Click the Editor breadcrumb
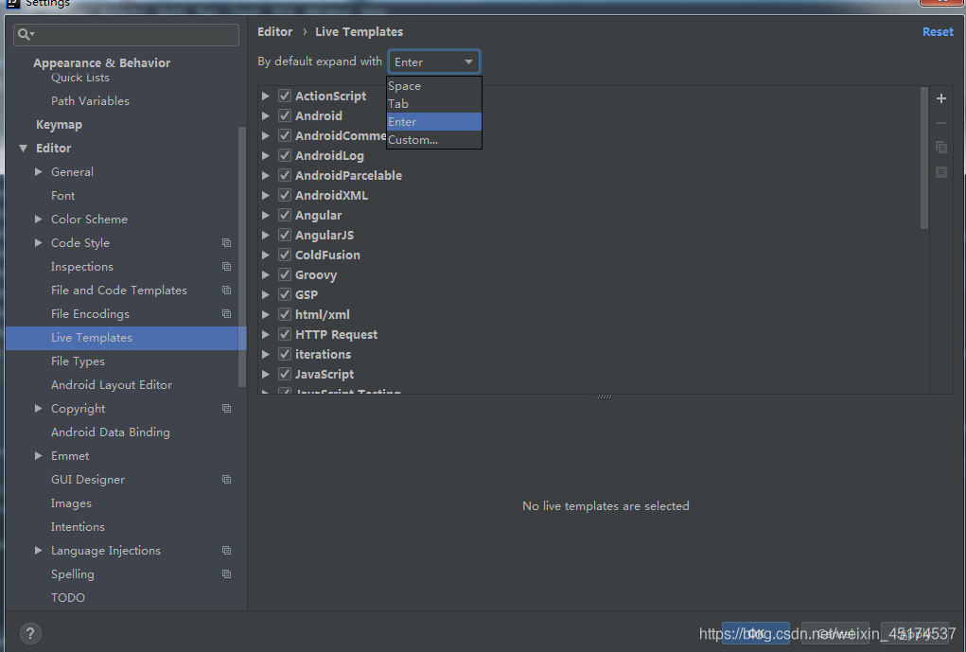 coord(274,32)
